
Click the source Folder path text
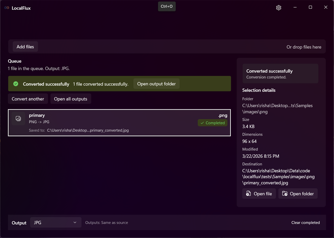point(277,109)
